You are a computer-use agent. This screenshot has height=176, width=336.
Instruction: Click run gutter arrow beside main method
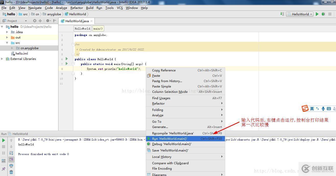point(67,64)
